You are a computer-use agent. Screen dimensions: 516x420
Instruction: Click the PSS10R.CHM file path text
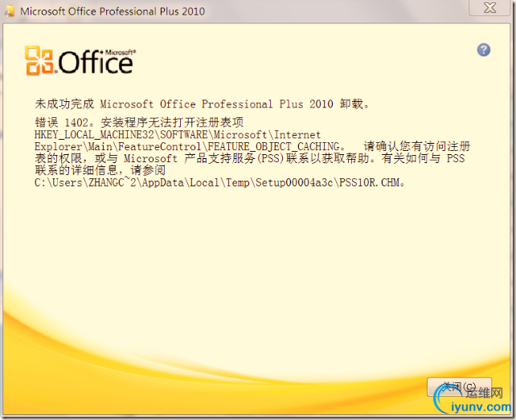tap(219, 182)
